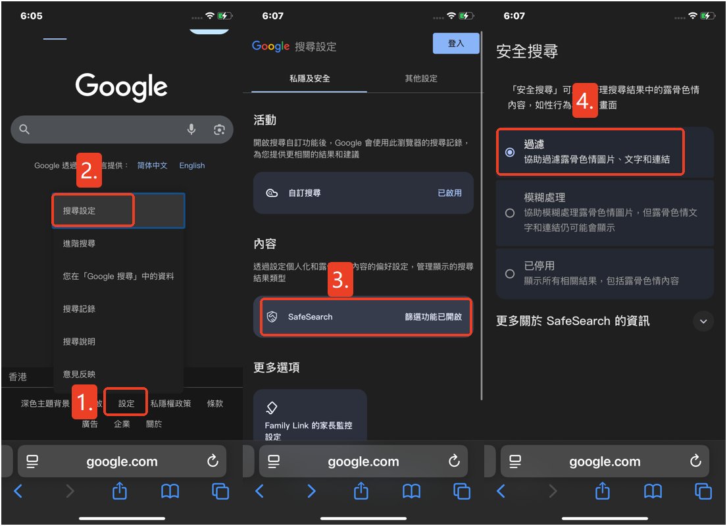Viewport: 727px width, 526px height.
Task: Tap the 自訂搜尋 cloud icon
Action: point(271,193)
